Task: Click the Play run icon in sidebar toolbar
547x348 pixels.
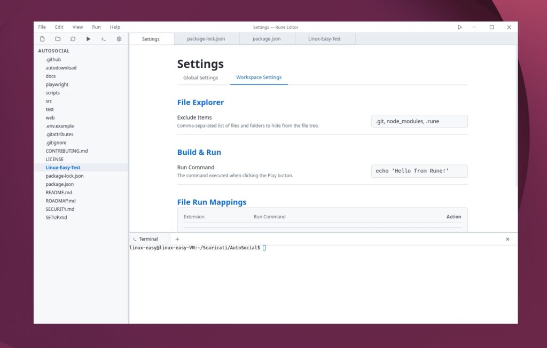Action: (x=88, y=39)
